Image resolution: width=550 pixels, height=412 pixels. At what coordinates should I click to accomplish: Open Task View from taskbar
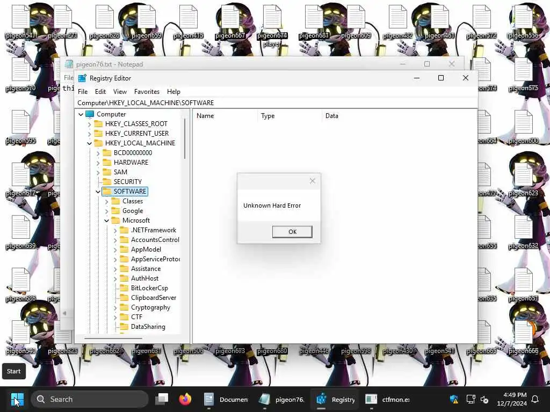(x=162, y=399)
